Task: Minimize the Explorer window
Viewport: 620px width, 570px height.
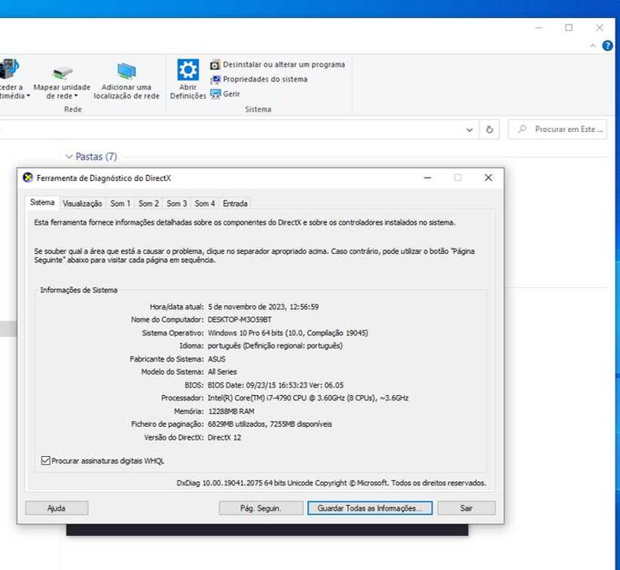Action: pos(539,28)
